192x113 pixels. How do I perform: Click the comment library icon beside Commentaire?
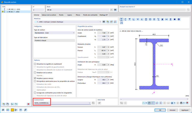point(93,103)
